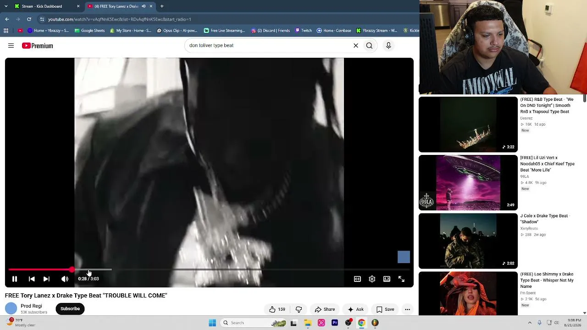
Task: Open the Opus Clip bookmark
Action: tap(177, 31)
